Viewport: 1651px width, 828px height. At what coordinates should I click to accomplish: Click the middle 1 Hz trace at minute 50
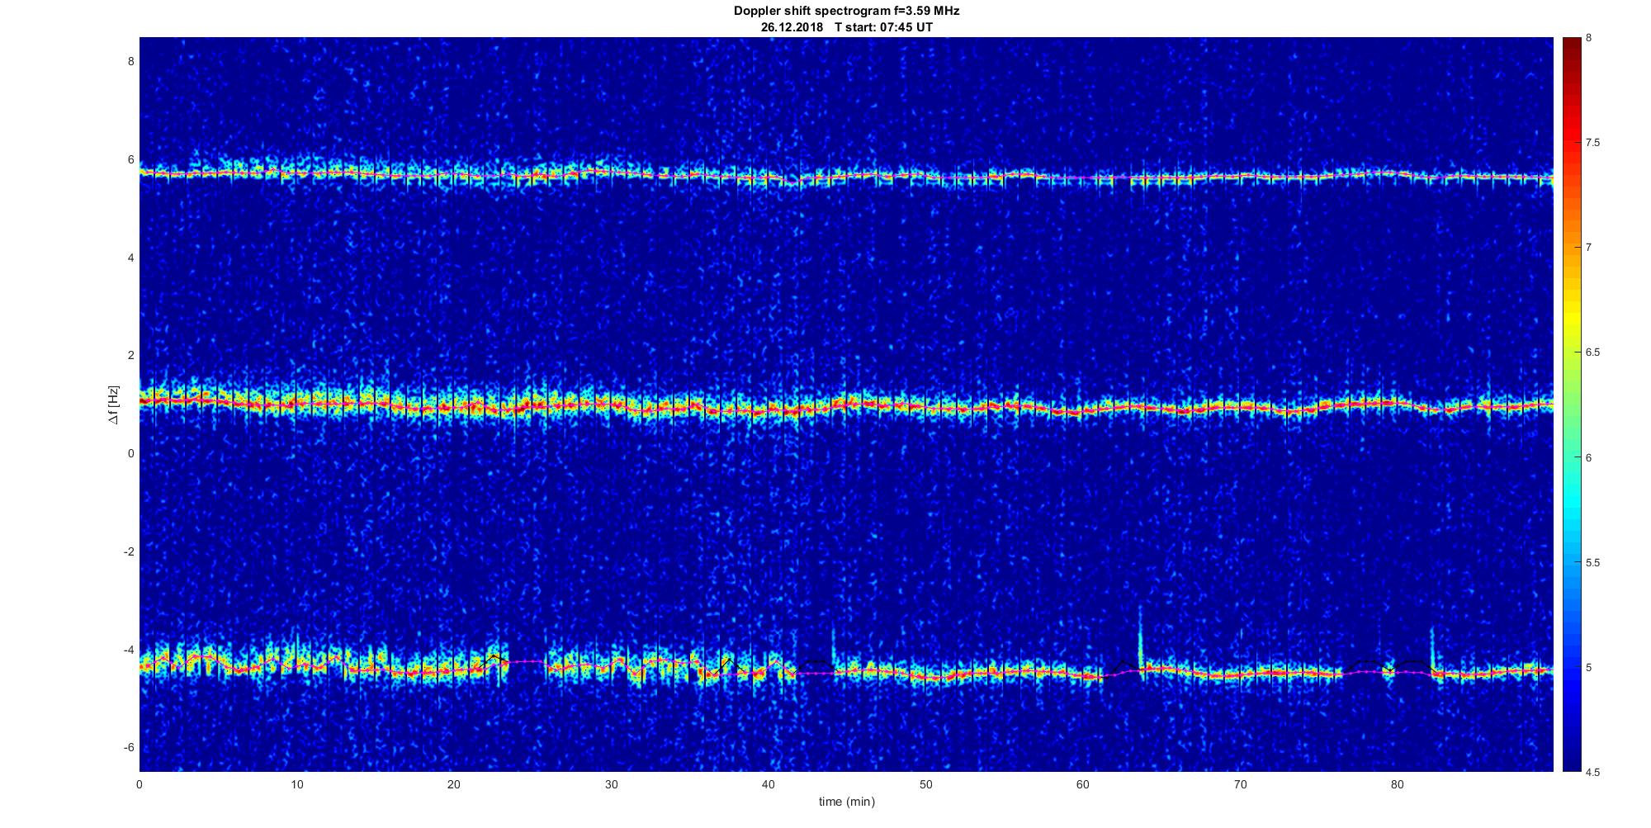(x=925, y=408)
